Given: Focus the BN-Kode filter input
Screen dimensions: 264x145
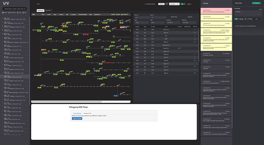Looking at the screenshot, I should click(189, 22).
